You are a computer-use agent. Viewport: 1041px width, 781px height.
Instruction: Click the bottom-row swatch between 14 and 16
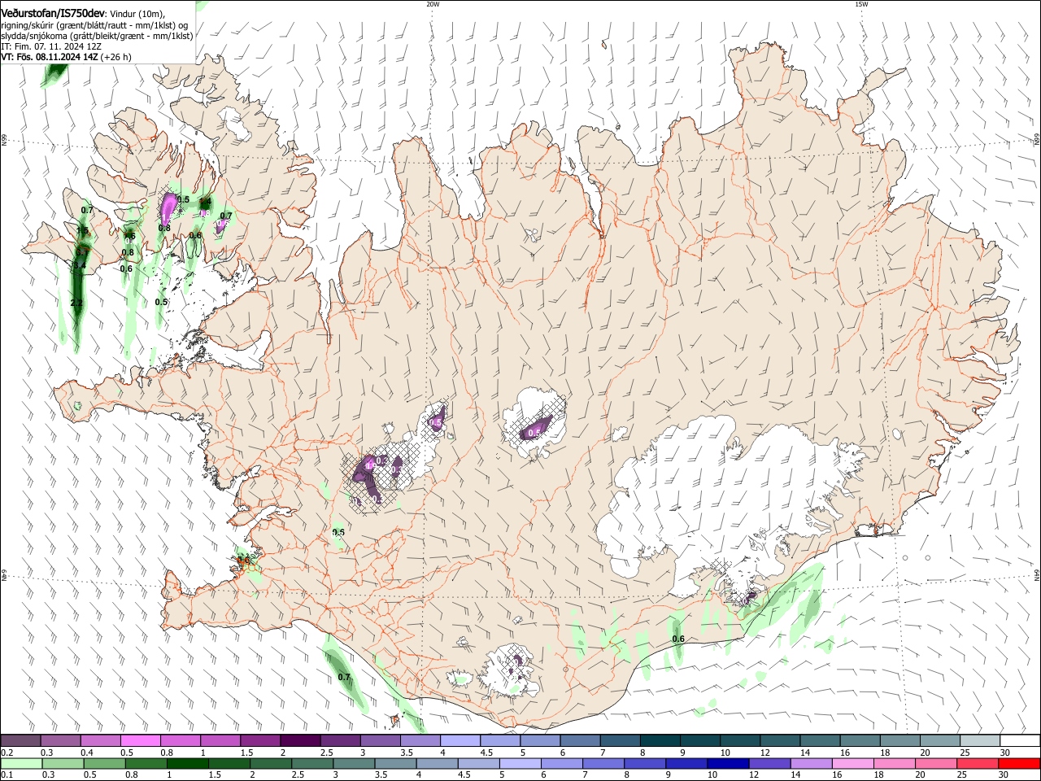click(812, 764)
